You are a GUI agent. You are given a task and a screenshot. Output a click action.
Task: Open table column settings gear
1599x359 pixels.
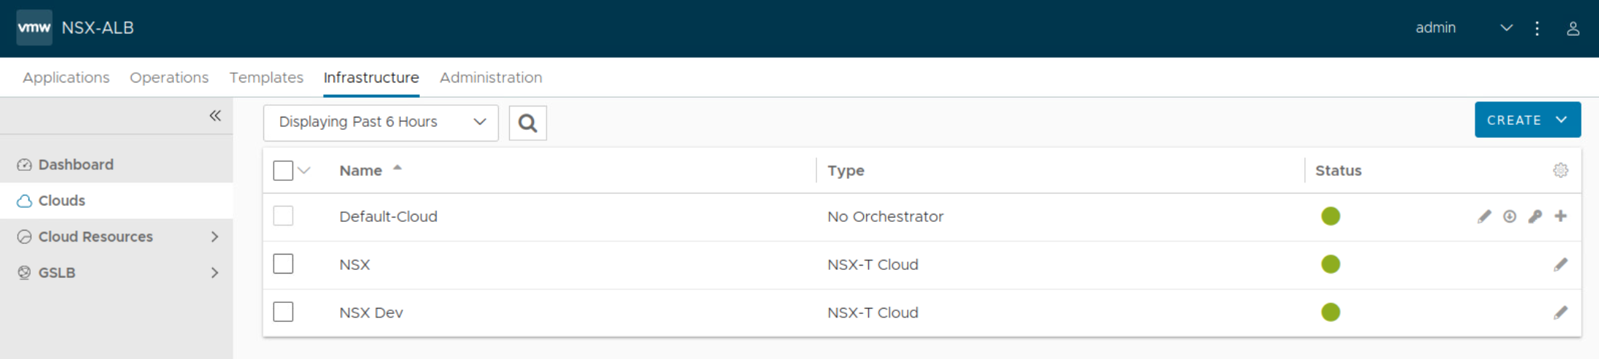1560,171
